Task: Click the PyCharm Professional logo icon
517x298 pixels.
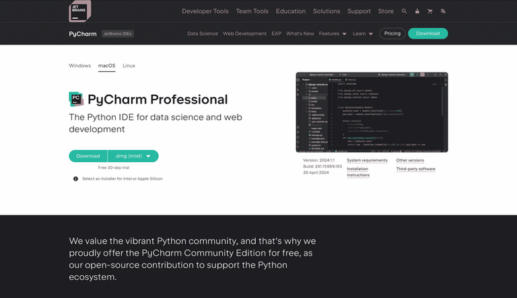Action: point(76,100)
